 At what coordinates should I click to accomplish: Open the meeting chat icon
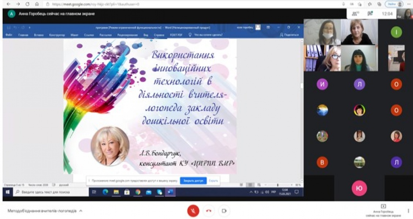(370, 14)
